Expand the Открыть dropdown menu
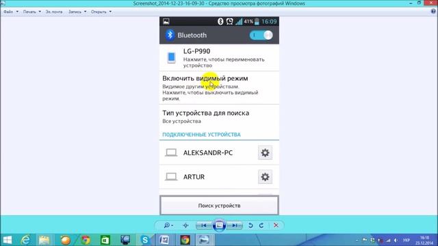Screen dimensions: 438x246 coord(101,12)
